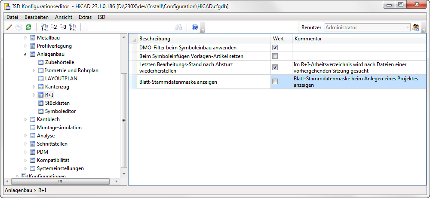The image size is (430, 198).
Task: Sort by Beschreibung column header
Action: tap(204, 39)
